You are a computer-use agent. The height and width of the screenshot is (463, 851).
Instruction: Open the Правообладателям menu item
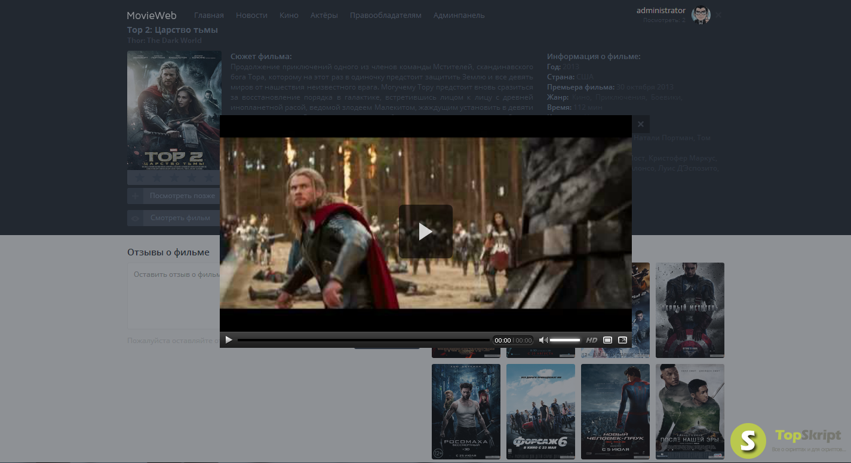coord(386,16)
